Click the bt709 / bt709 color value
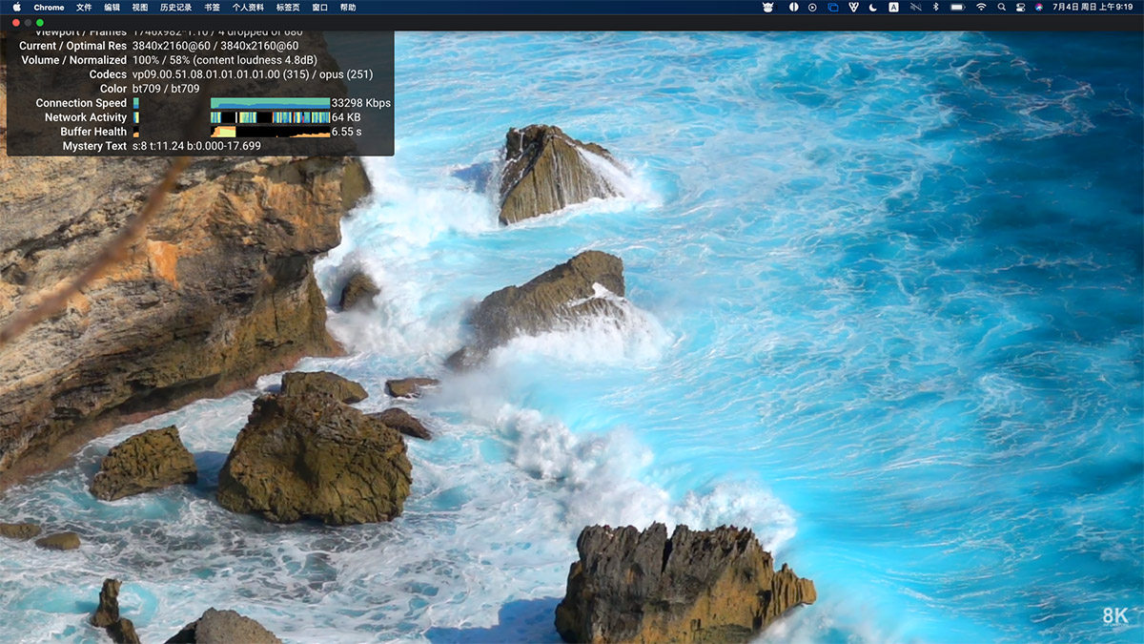The image size is (1144, 644). tap(166, 89)
